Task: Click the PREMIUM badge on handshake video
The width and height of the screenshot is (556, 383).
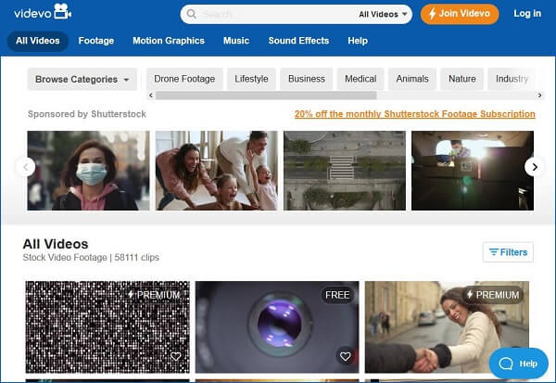Action: pyautogui.click(x=493, y=295)
